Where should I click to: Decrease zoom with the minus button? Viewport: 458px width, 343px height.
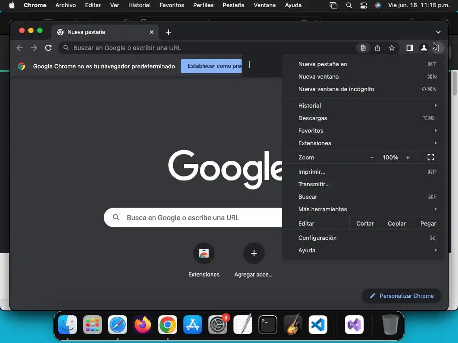click(x=372, y=158)
